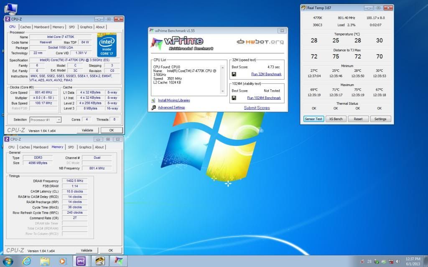The width and height of the screenshot is (428, 267).
Task: Click CPU-Z title bar icon of upper window
Action: [8, 19]
